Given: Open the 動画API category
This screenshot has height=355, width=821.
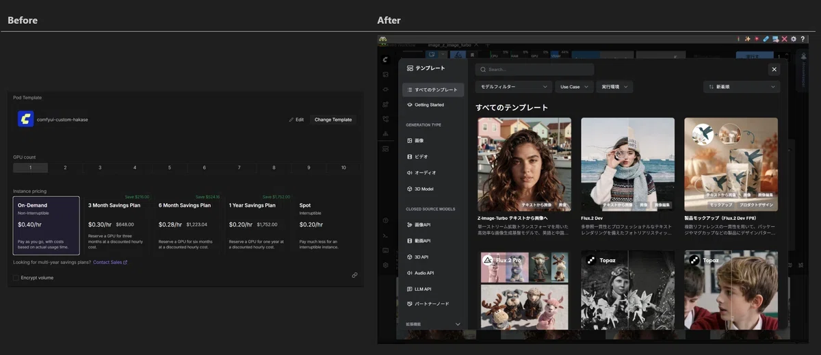Looking at the screenshot, I should tap(432, 241).
